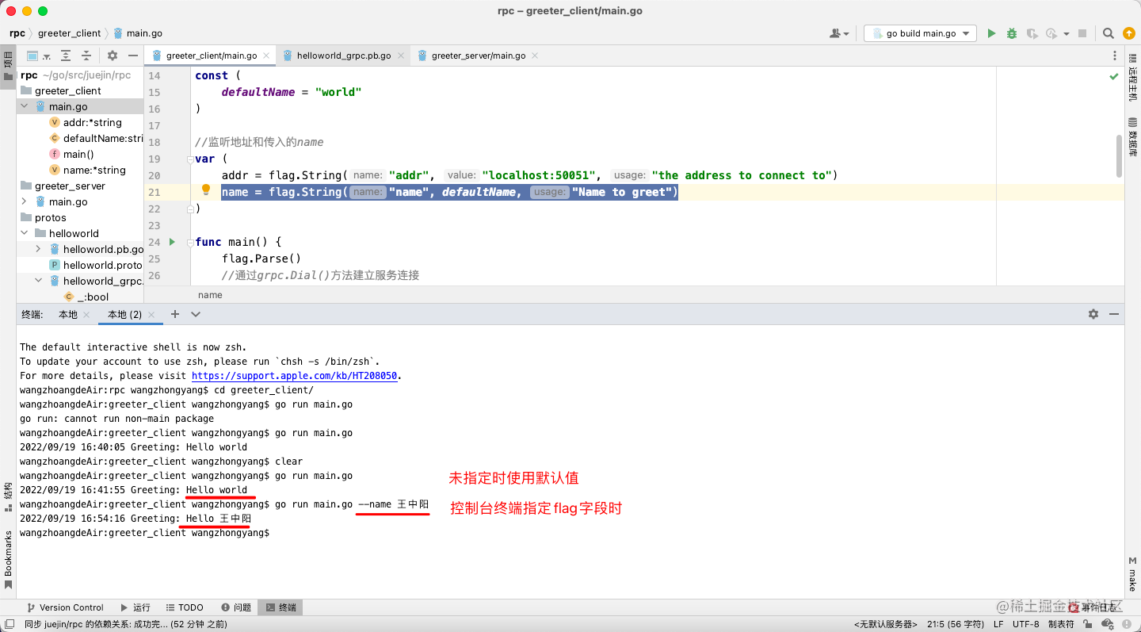Expand the helloworld.pb.go tree node
The height and width of the screenshot is (632, 1141).
[x=38, y=249]
